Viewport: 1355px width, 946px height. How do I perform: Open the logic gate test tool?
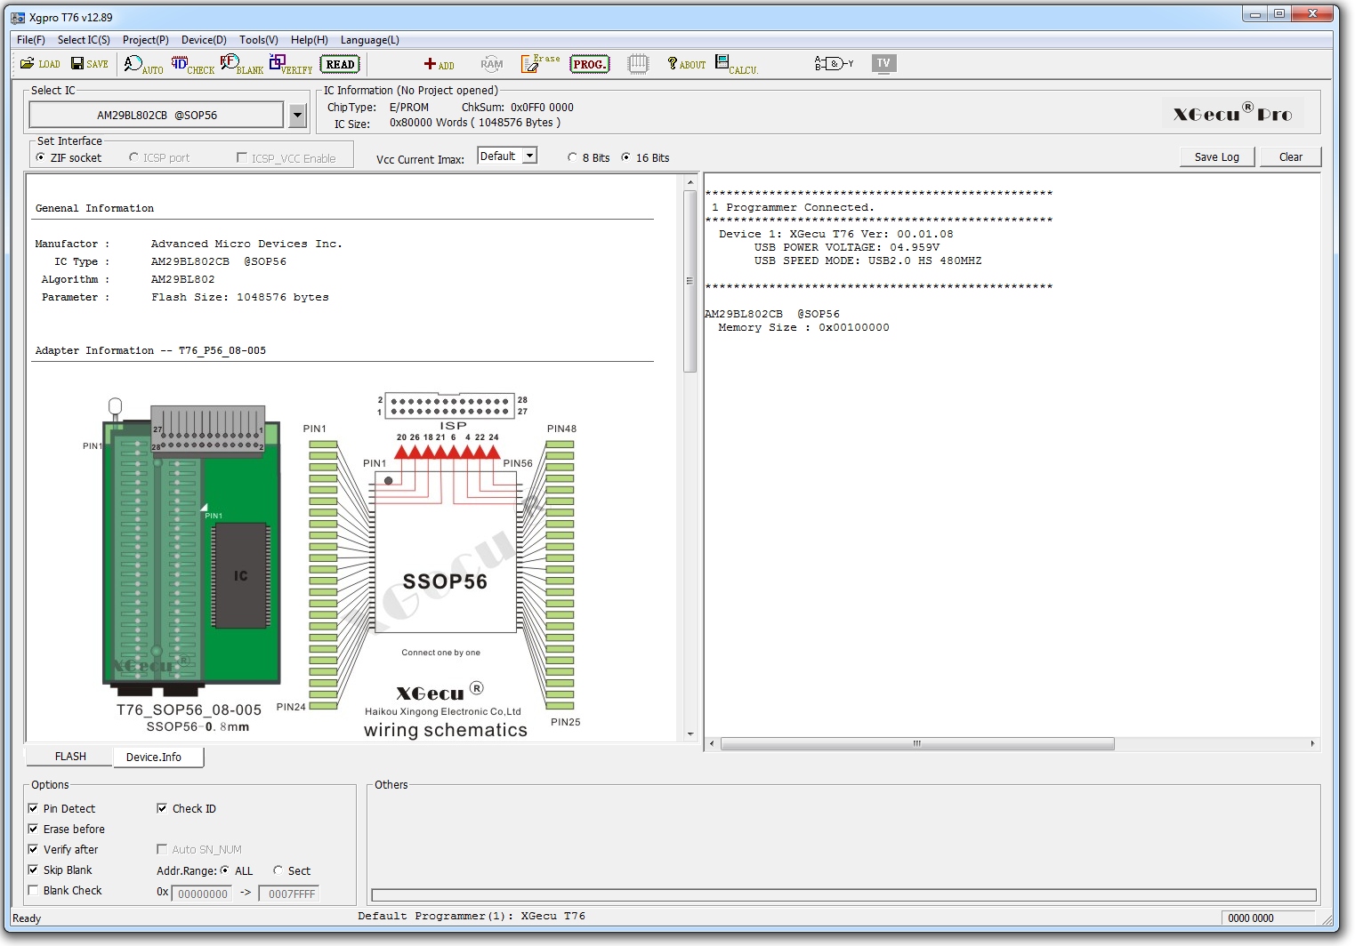[x=833, y=63]
